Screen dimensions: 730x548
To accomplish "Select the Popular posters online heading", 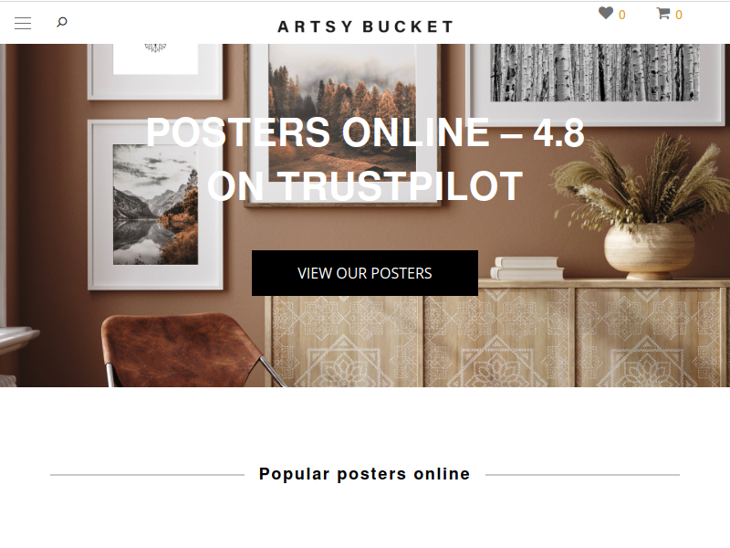I will 364,474.
